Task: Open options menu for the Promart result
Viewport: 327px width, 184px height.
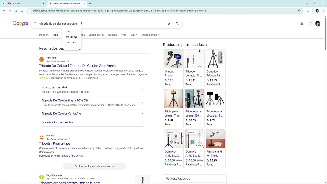Action: pyautogui.click(x=70, y=139)
